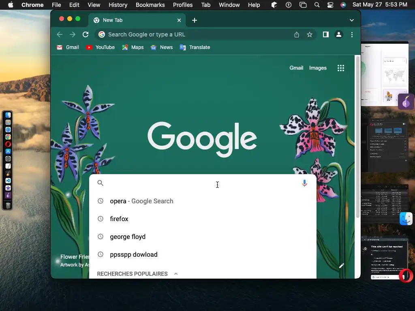The width and height of the screenshot is (415, 311).
Task: Click the forward navigation arrow
Action: tap(72, 34)
